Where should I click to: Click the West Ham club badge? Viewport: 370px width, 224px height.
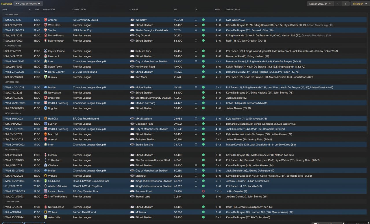click(45, 25)
